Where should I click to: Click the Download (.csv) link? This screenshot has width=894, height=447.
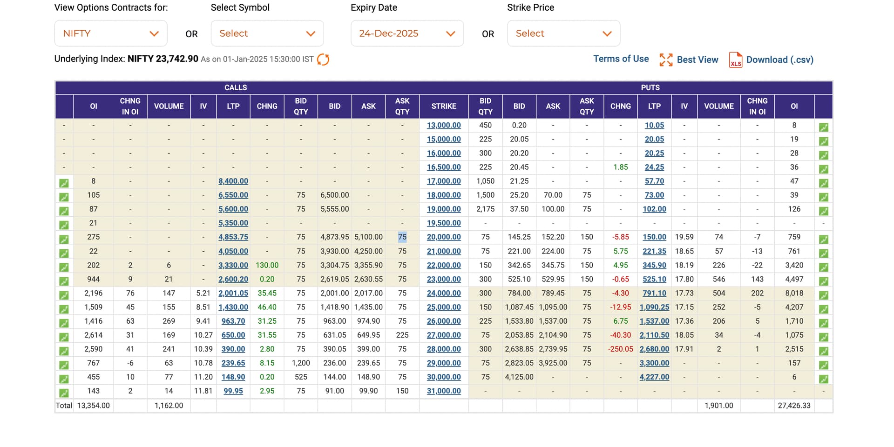(779, 60)
